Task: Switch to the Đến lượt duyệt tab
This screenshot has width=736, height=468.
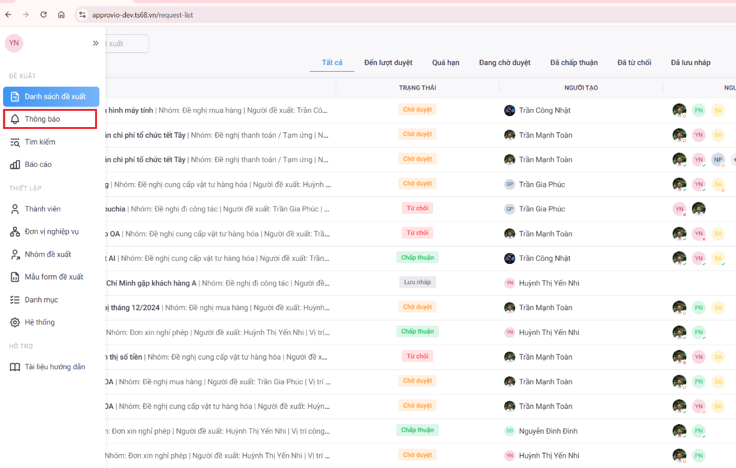Action: (x=388, y=63)
